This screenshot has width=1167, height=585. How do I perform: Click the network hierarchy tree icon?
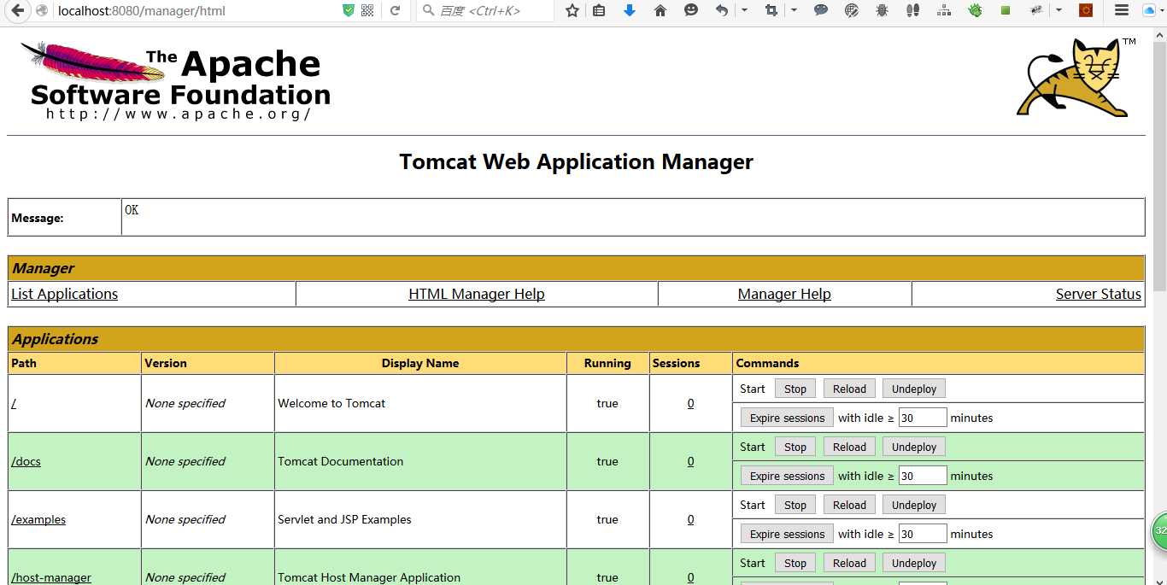pos(944,10)
